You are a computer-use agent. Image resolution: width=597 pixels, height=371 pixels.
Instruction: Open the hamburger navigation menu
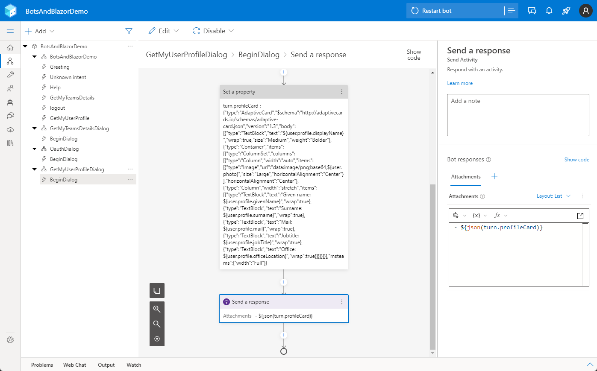[10, 31]
